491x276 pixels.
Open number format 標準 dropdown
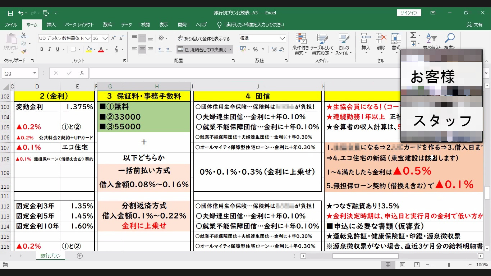pyautogui.click(x=282, y=38)
